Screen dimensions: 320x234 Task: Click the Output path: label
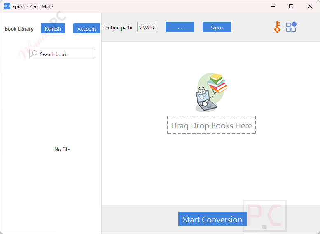point(118,28)
